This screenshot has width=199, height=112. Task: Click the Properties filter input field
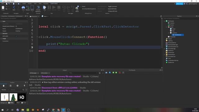pyautogui.click(x=14, y=19)
